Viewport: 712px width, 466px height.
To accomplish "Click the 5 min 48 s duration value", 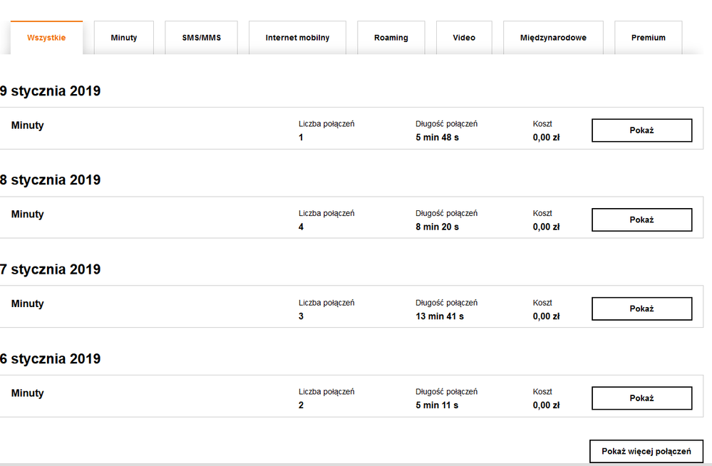I will click(437, 138).
